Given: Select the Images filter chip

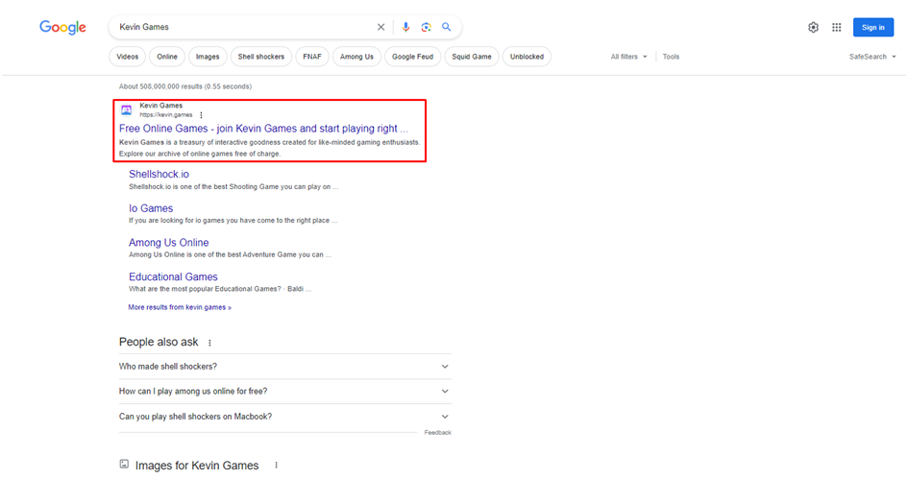Looking at the screenshot, I should click(x=208, y=57).
